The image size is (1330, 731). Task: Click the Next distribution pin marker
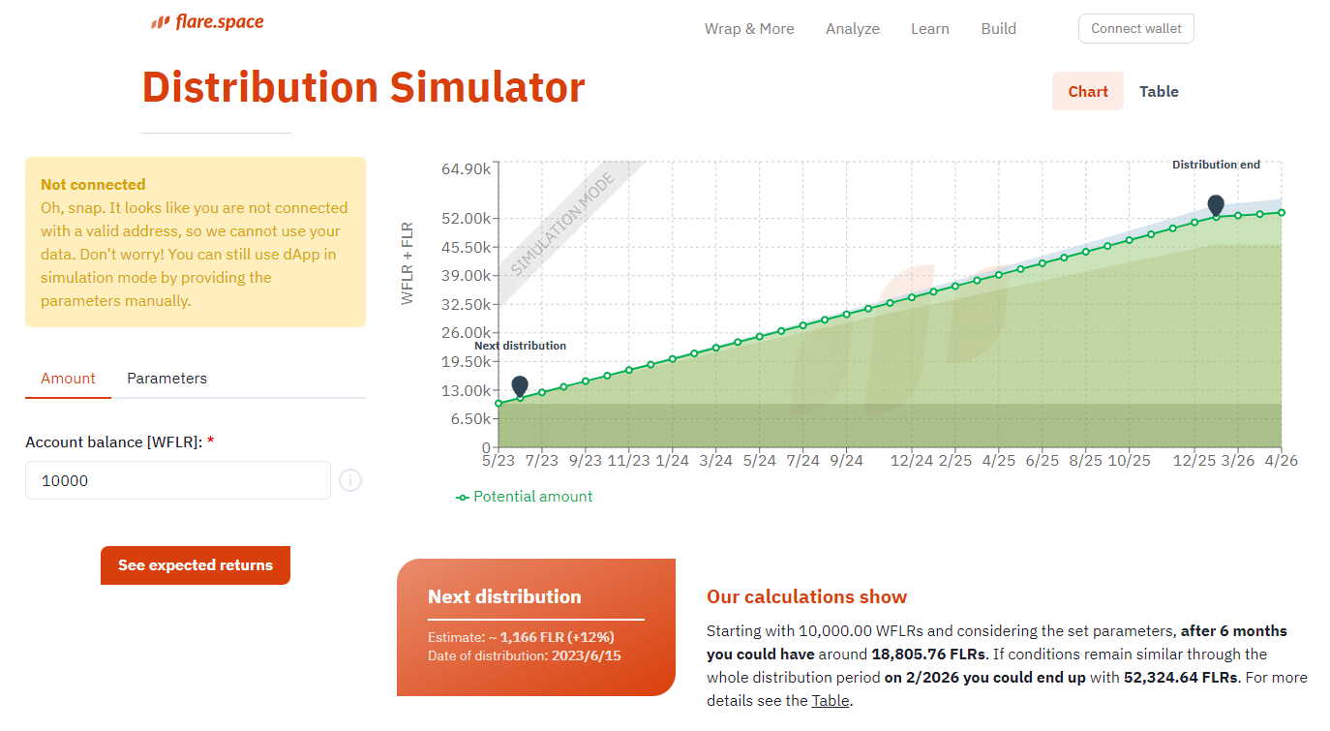pyautogui.click(x=520, y=385)
